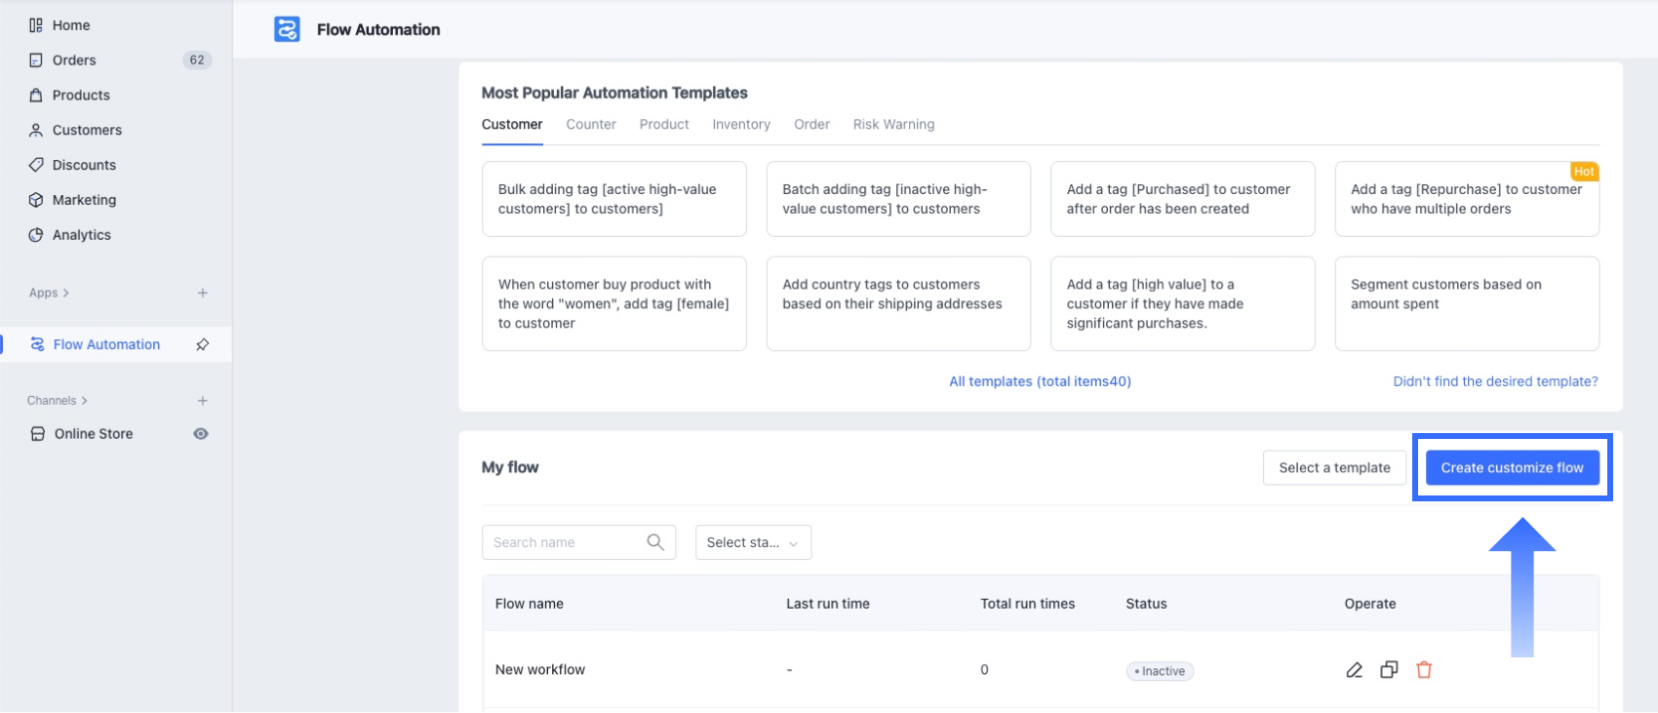Click the Customers person icon

tap(36, 130)
